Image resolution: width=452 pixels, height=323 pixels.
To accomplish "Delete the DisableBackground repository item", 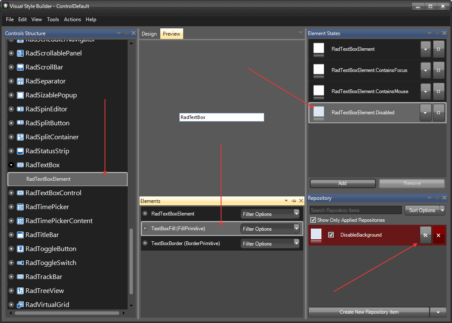I will point(438,235).
